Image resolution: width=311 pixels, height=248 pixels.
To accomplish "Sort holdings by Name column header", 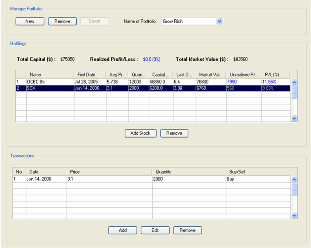I will 50,75.
